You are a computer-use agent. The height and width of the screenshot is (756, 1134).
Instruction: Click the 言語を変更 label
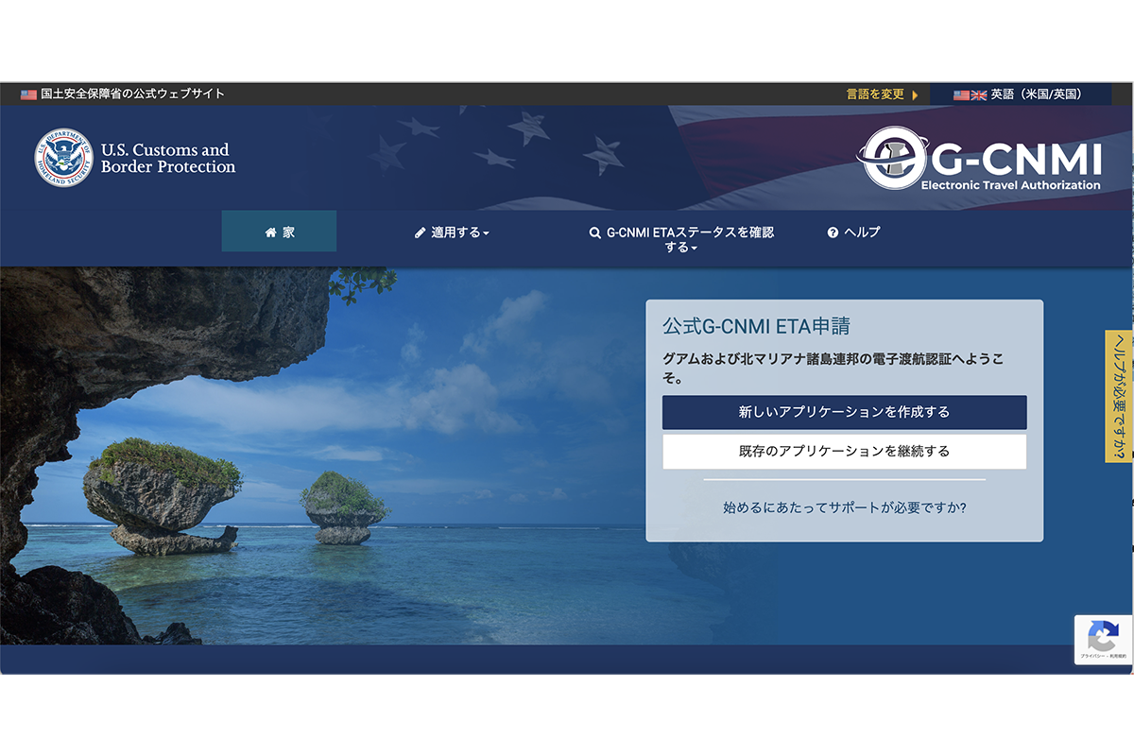(x=875, y=94)
